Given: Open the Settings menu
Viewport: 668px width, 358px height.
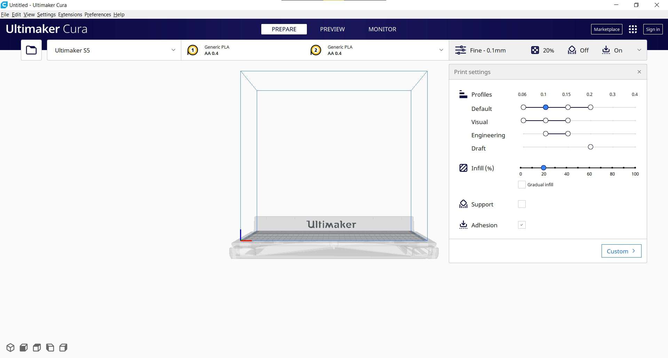Looking at the screenshot, I should point(46,15).
